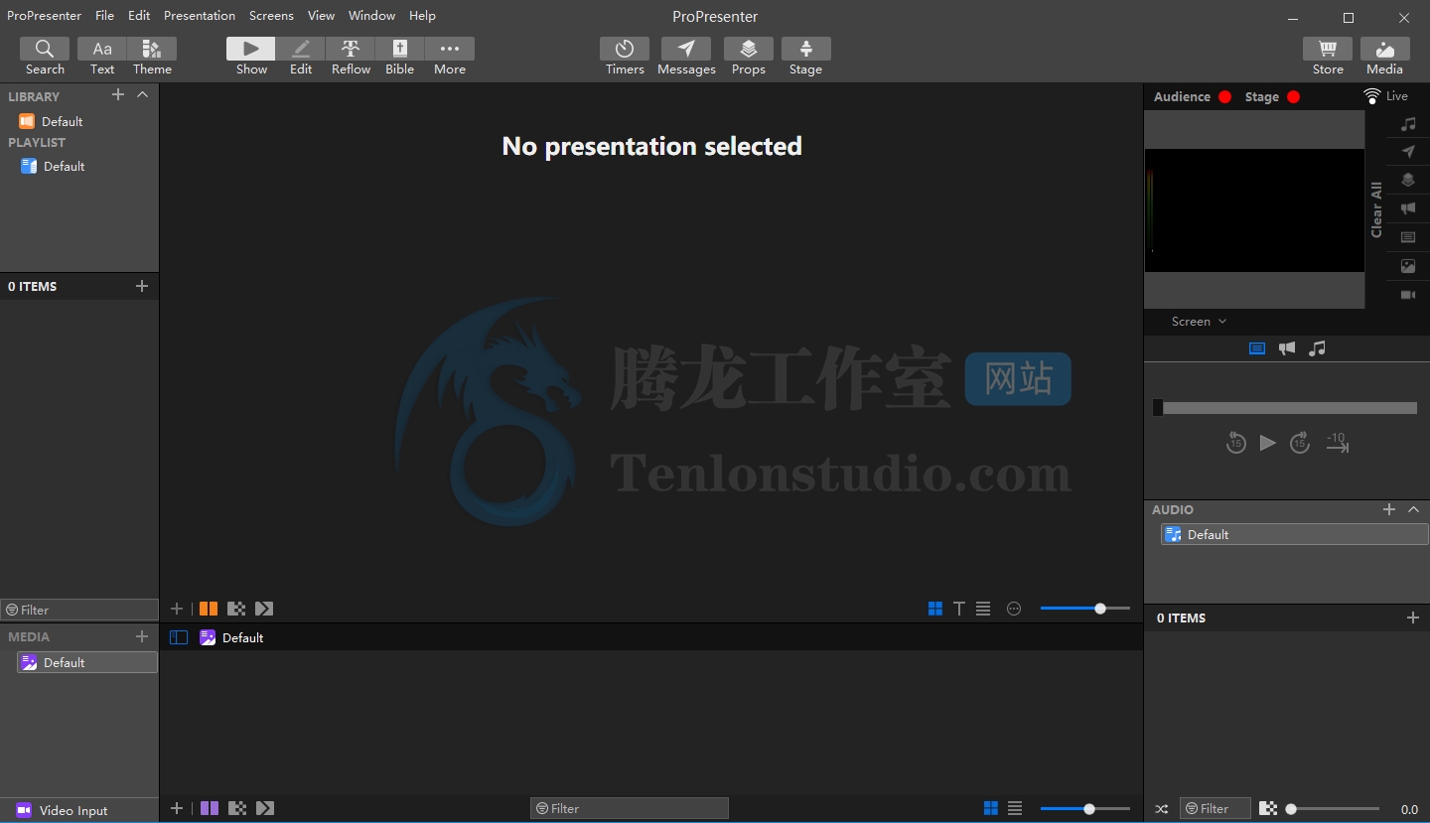The image size is (1430, 823).
Task: Open the Edit menu
Action: click(x=139, y=16)
